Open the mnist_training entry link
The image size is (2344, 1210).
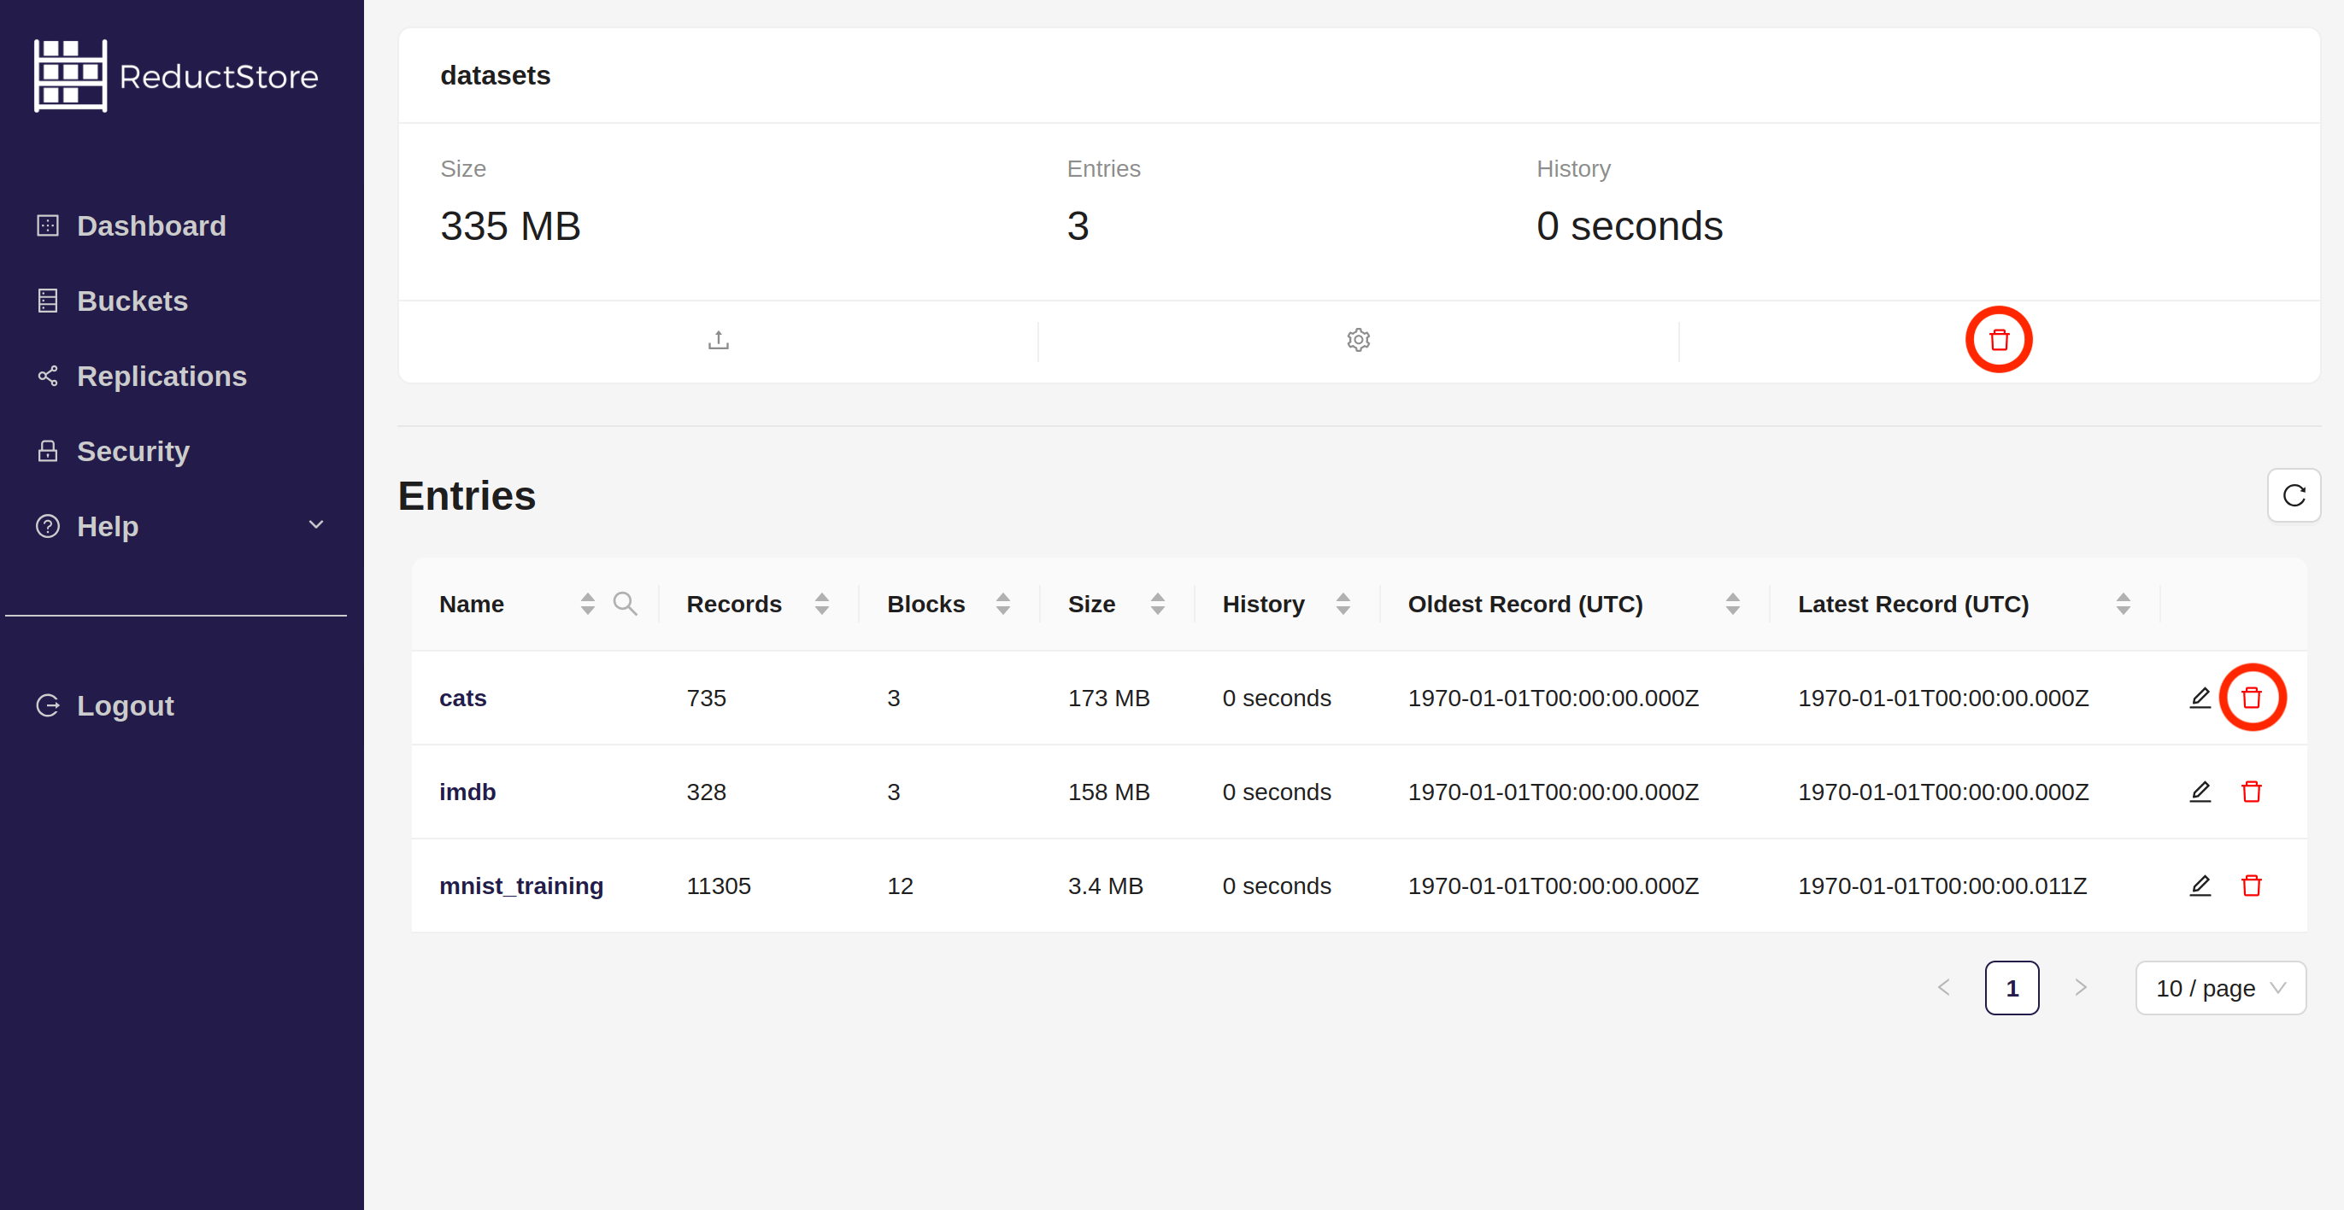pos(520,886)
